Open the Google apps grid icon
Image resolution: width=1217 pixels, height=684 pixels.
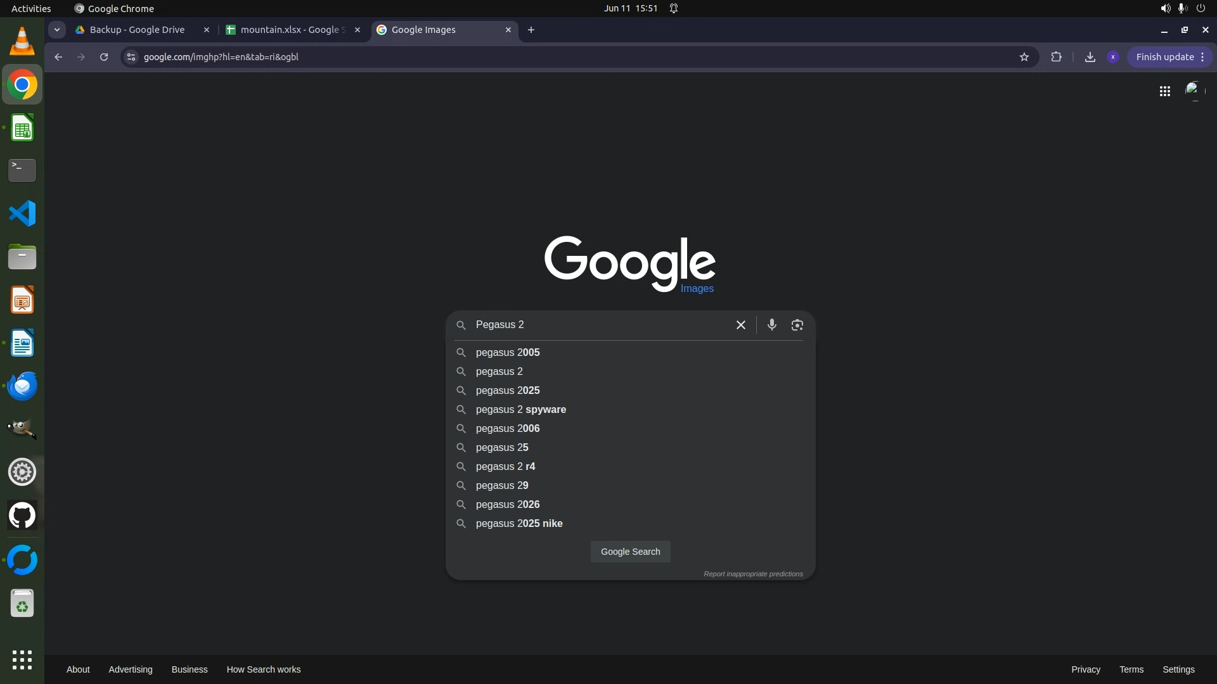[1164, 91]
